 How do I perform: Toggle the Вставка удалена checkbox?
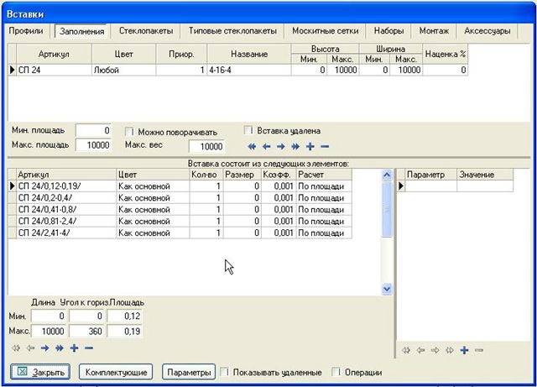(x=248, y=131)
